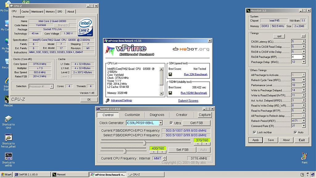
Task: Click the Run 32M Benchmark link
Action: coord(196,75)
